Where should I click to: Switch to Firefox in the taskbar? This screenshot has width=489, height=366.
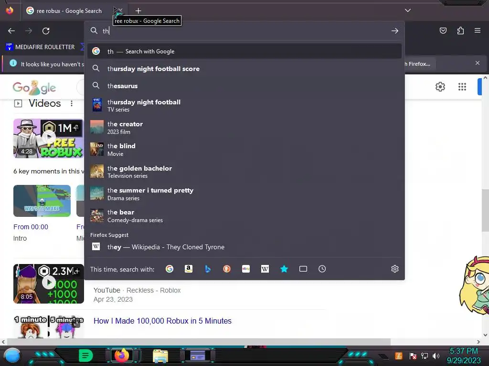pyautogui.click(x=122, y=356)
